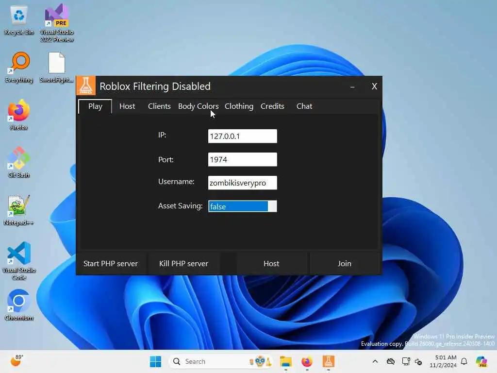Close the Roblox Filtering Disabled window

[x=374, y=86]
